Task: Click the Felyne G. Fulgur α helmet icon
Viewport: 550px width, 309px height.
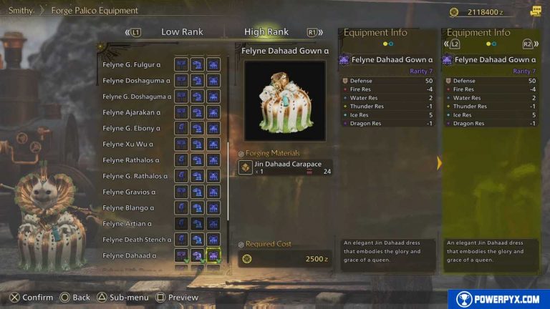Action: 197,64
